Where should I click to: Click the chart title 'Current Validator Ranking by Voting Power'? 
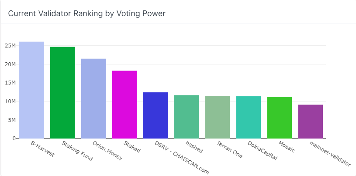(x=87, y=14)
